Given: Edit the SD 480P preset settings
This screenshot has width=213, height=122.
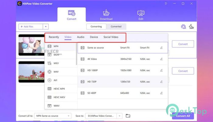Looking at the screenshot, I should (x=161, y=93).
